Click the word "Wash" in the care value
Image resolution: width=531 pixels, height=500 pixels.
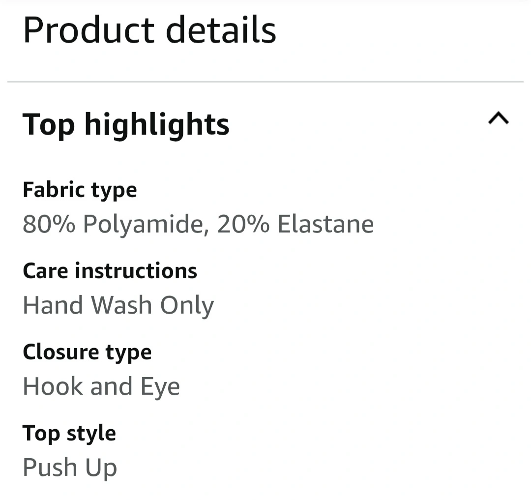pyautogui.click(x=122, y=305)
